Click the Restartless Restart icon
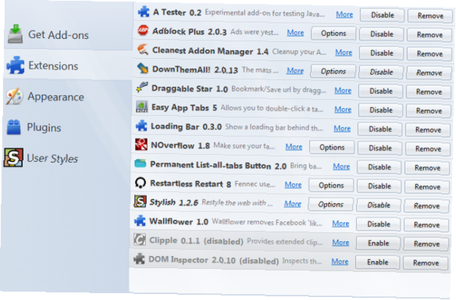Image resolution: width=456 pixels, height=300 pixels. point(140,182)
